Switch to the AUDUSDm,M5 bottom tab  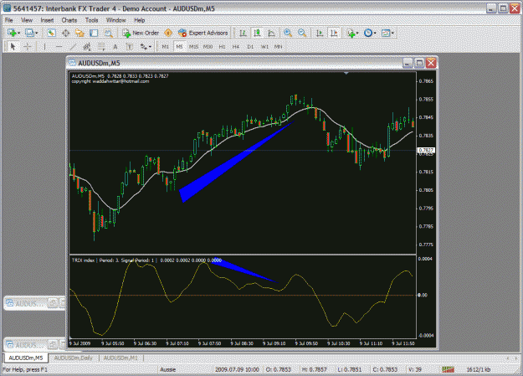[x=26, y=358]
